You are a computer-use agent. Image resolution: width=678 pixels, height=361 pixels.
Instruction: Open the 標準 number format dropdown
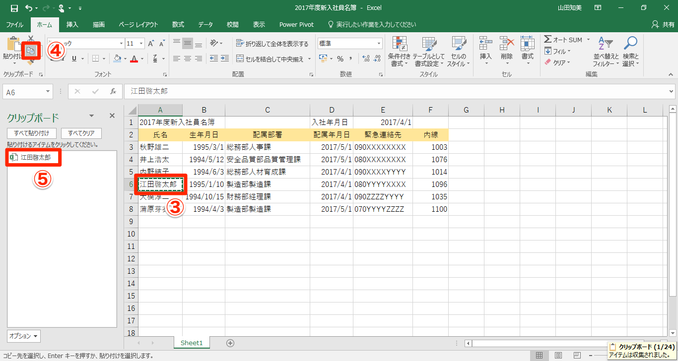(379, 44)
